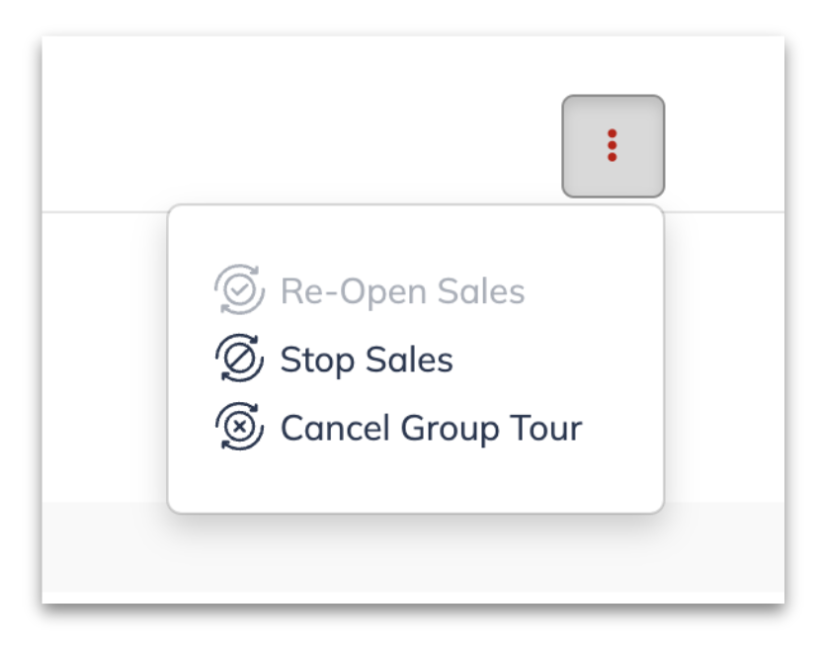Toggle the more-options grey square button
Viewport: 822px width, 648px height.
pyautogui.click(x=613, y=146)
